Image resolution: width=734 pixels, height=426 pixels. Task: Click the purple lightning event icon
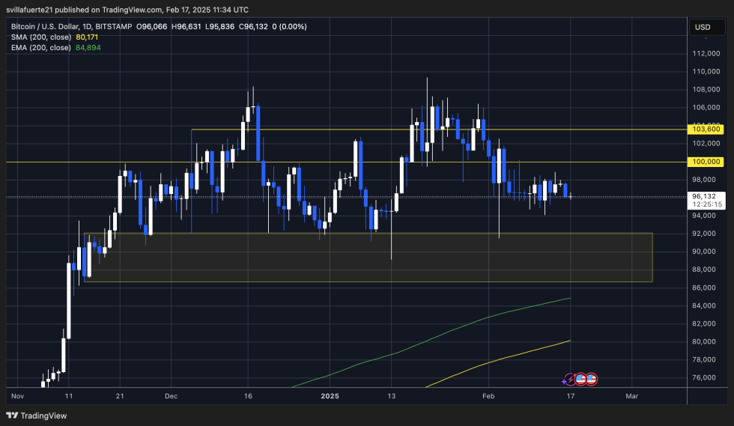(570, 380)
